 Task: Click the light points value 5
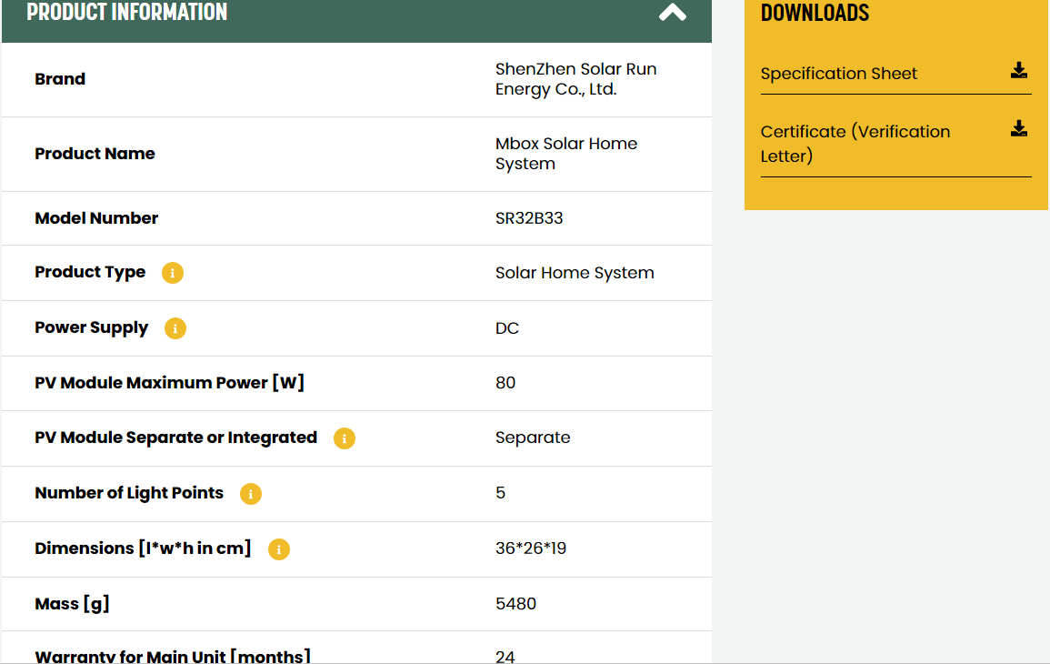pos(500,493)
